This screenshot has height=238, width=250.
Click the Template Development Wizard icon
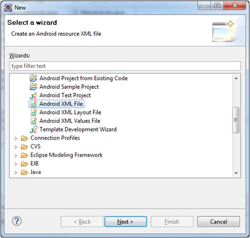33,129
